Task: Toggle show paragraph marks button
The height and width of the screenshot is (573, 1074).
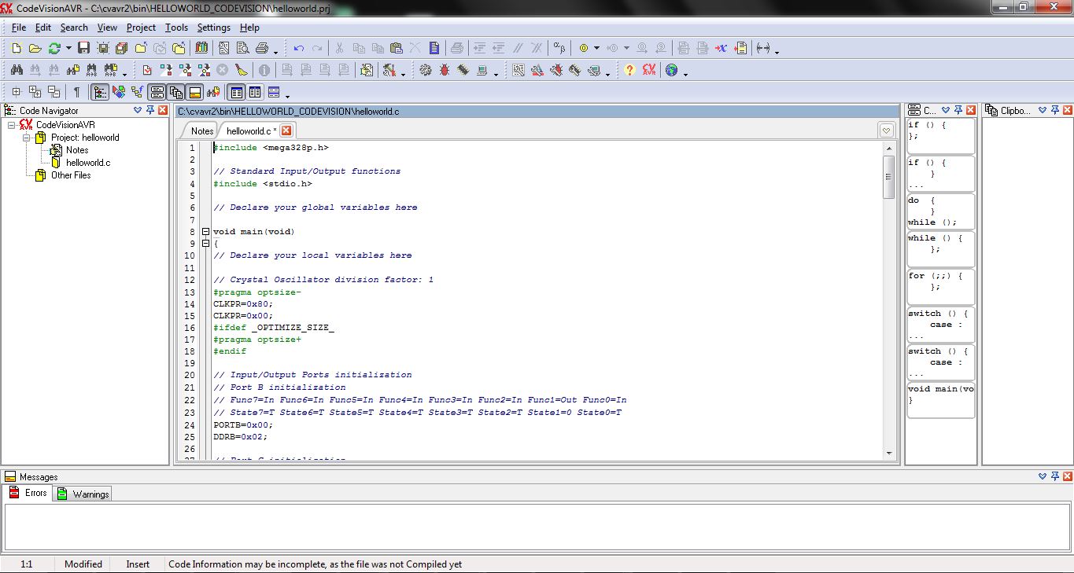Action: click(x=76, y=92)
